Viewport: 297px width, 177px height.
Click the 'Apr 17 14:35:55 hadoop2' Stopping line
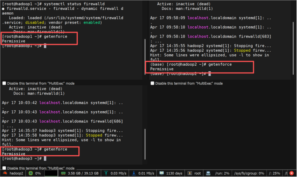coord(211,46)
